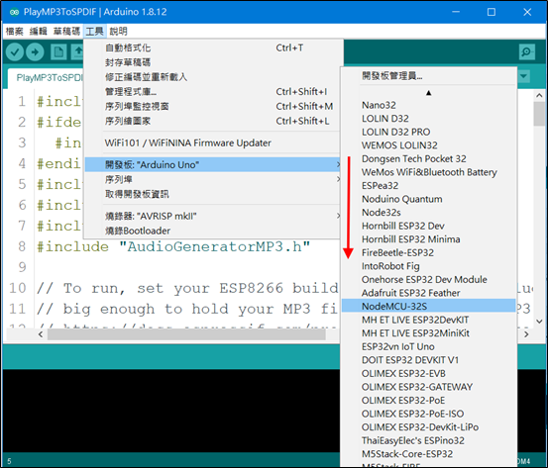548x468 pixels.
Task: Select IntoRobot Fig board
Action: (429, 266)
